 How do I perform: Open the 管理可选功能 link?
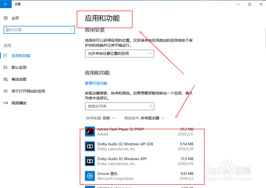(96, 83)
